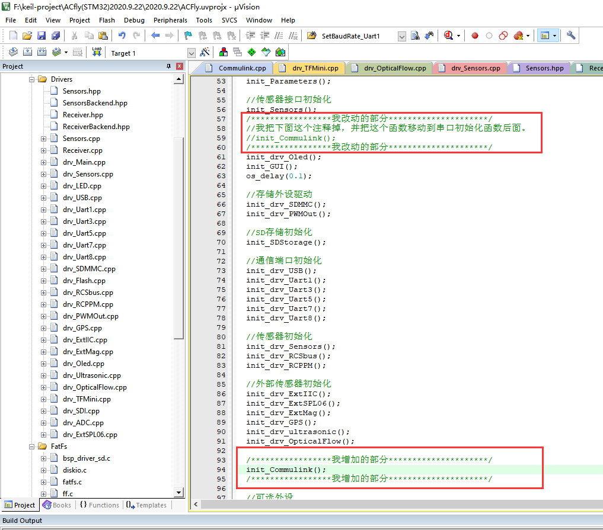Click the Build target icon
This screenshot has width=603, height=530.
coord(28,52)
